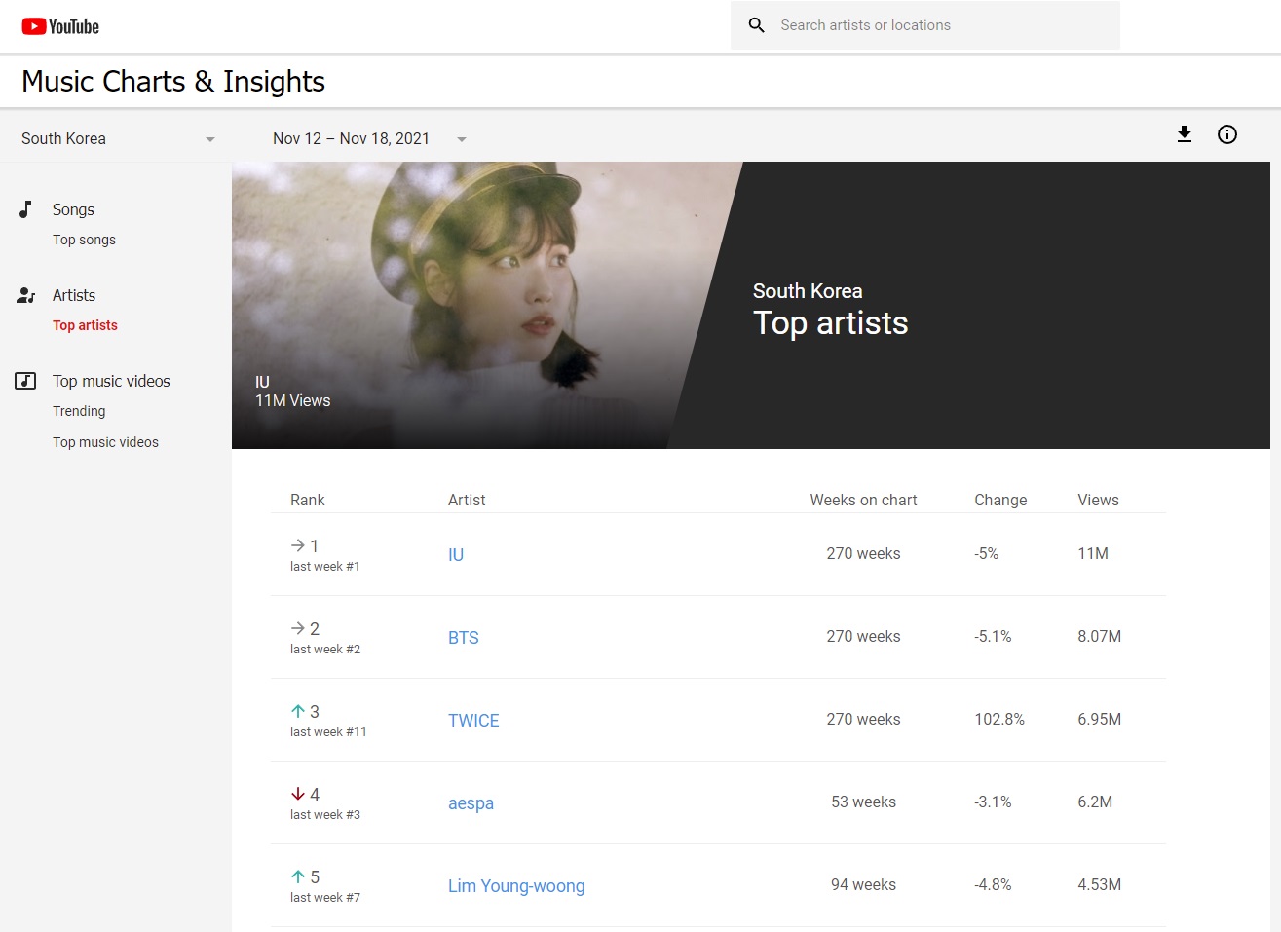Click the last week #11 text

point(328,731)
